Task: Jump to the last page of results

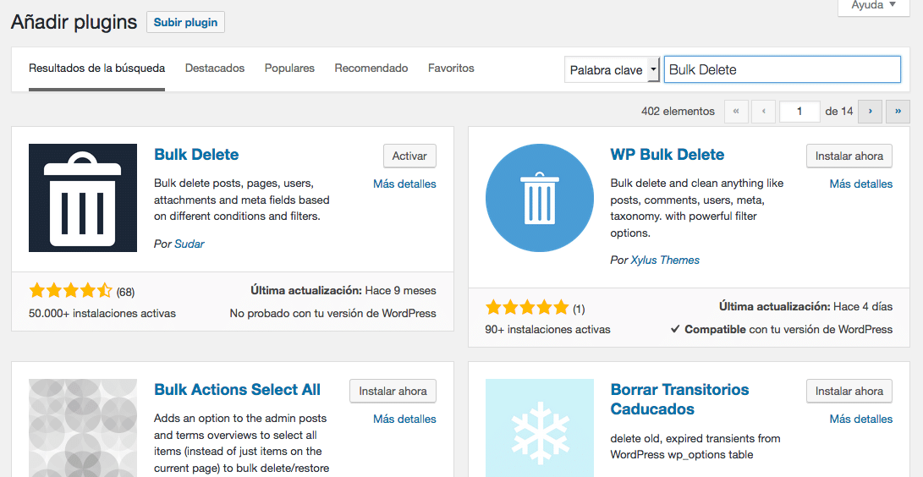Action: 898,112
